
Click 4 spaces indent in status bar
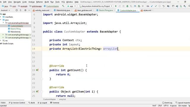pos(173,106)
